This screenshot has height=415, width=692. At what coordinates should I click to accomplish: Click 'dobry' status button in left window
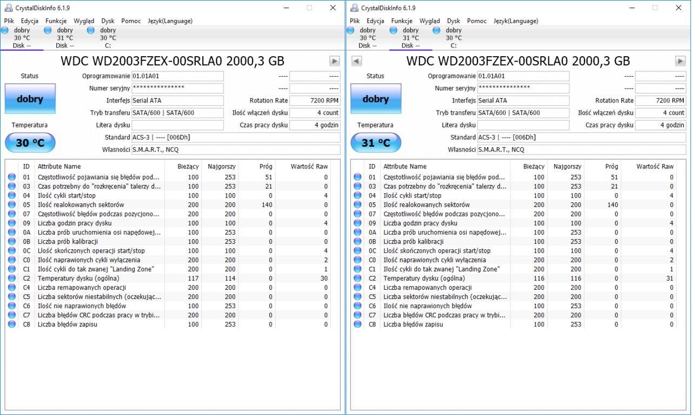coord(30,99)
